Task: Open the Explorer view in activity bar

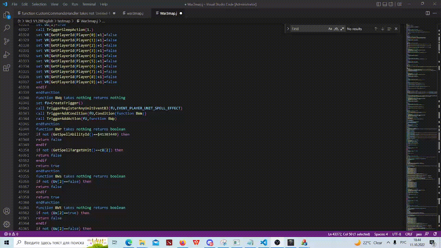Action: coord(7,15)
